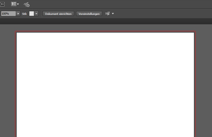212x137 pixels.
Task: Click the Stil label text
Action: (x=24, y=14)
